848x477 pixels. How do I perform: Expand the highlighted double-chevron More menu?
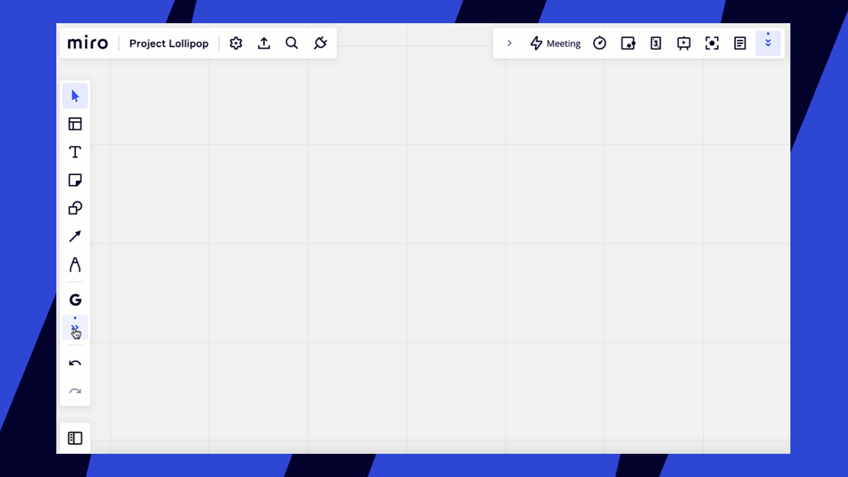(768, 42)
